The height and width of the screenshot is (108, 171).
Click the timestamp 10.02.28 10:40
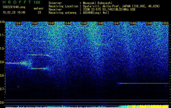click(14, 12)
